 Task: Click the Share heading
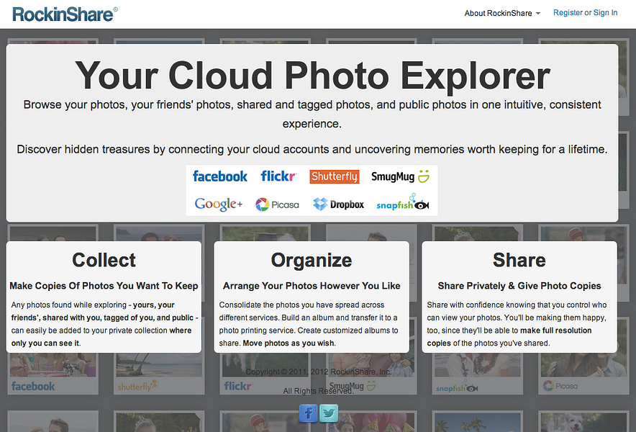[519, 260]
